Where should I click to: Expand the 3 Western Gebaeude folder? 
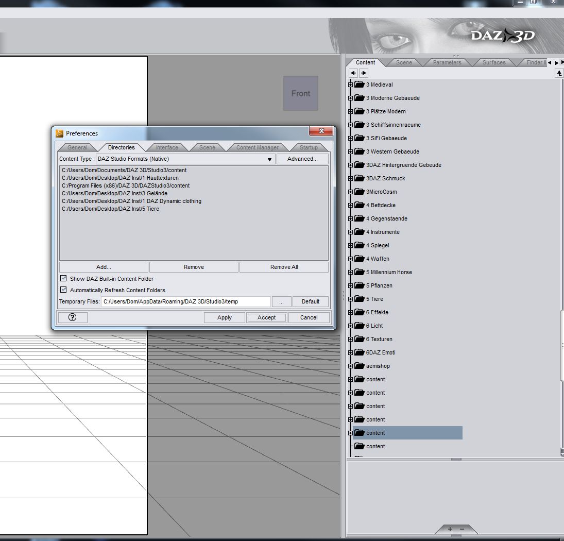pyautogui.click(x=350, y=152)
